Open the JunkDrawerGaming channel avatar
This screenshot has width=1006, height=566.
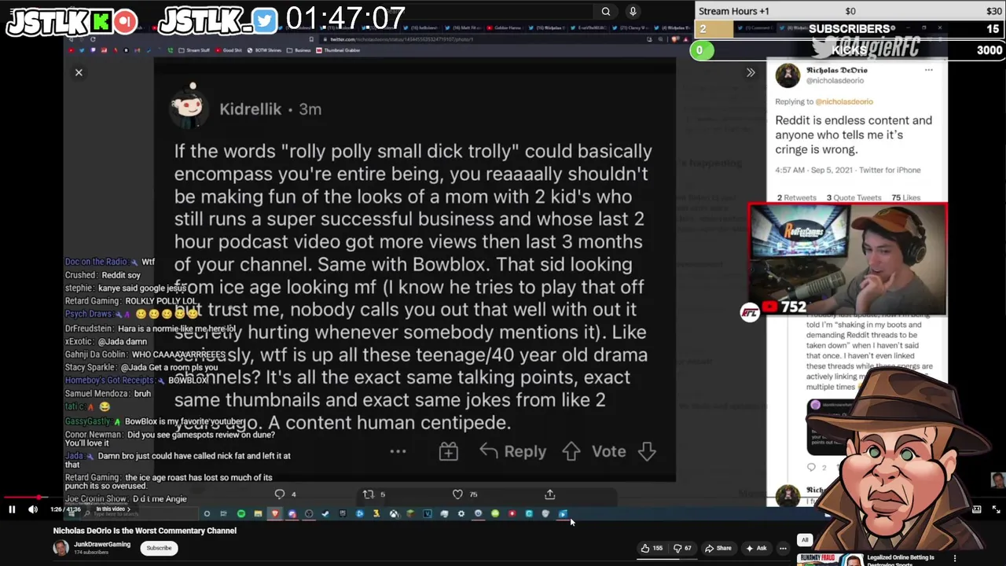tap(61, 548)
